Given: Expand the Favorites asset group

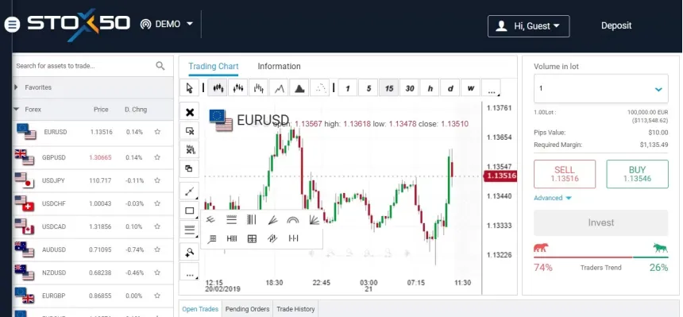Looking at the screenshot, I should tap(93, 87).
